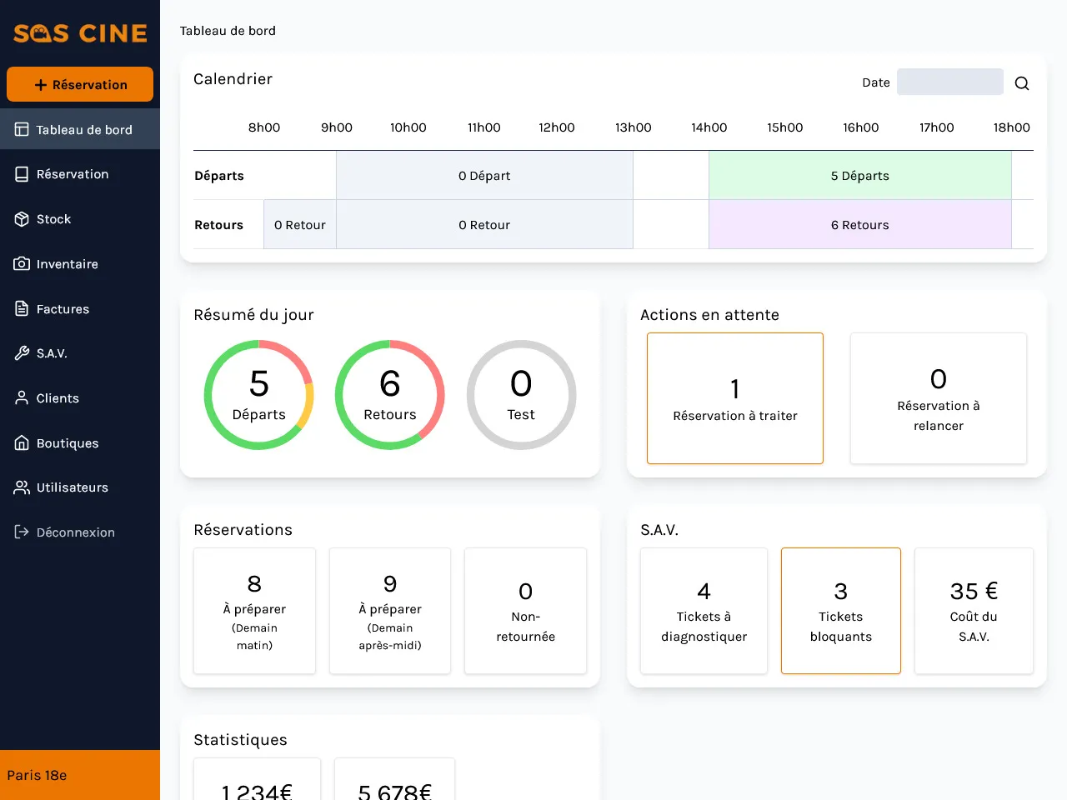Select Tableau de bord menu item
Viewport: 1067px width, 800px height.
point(83,130)
